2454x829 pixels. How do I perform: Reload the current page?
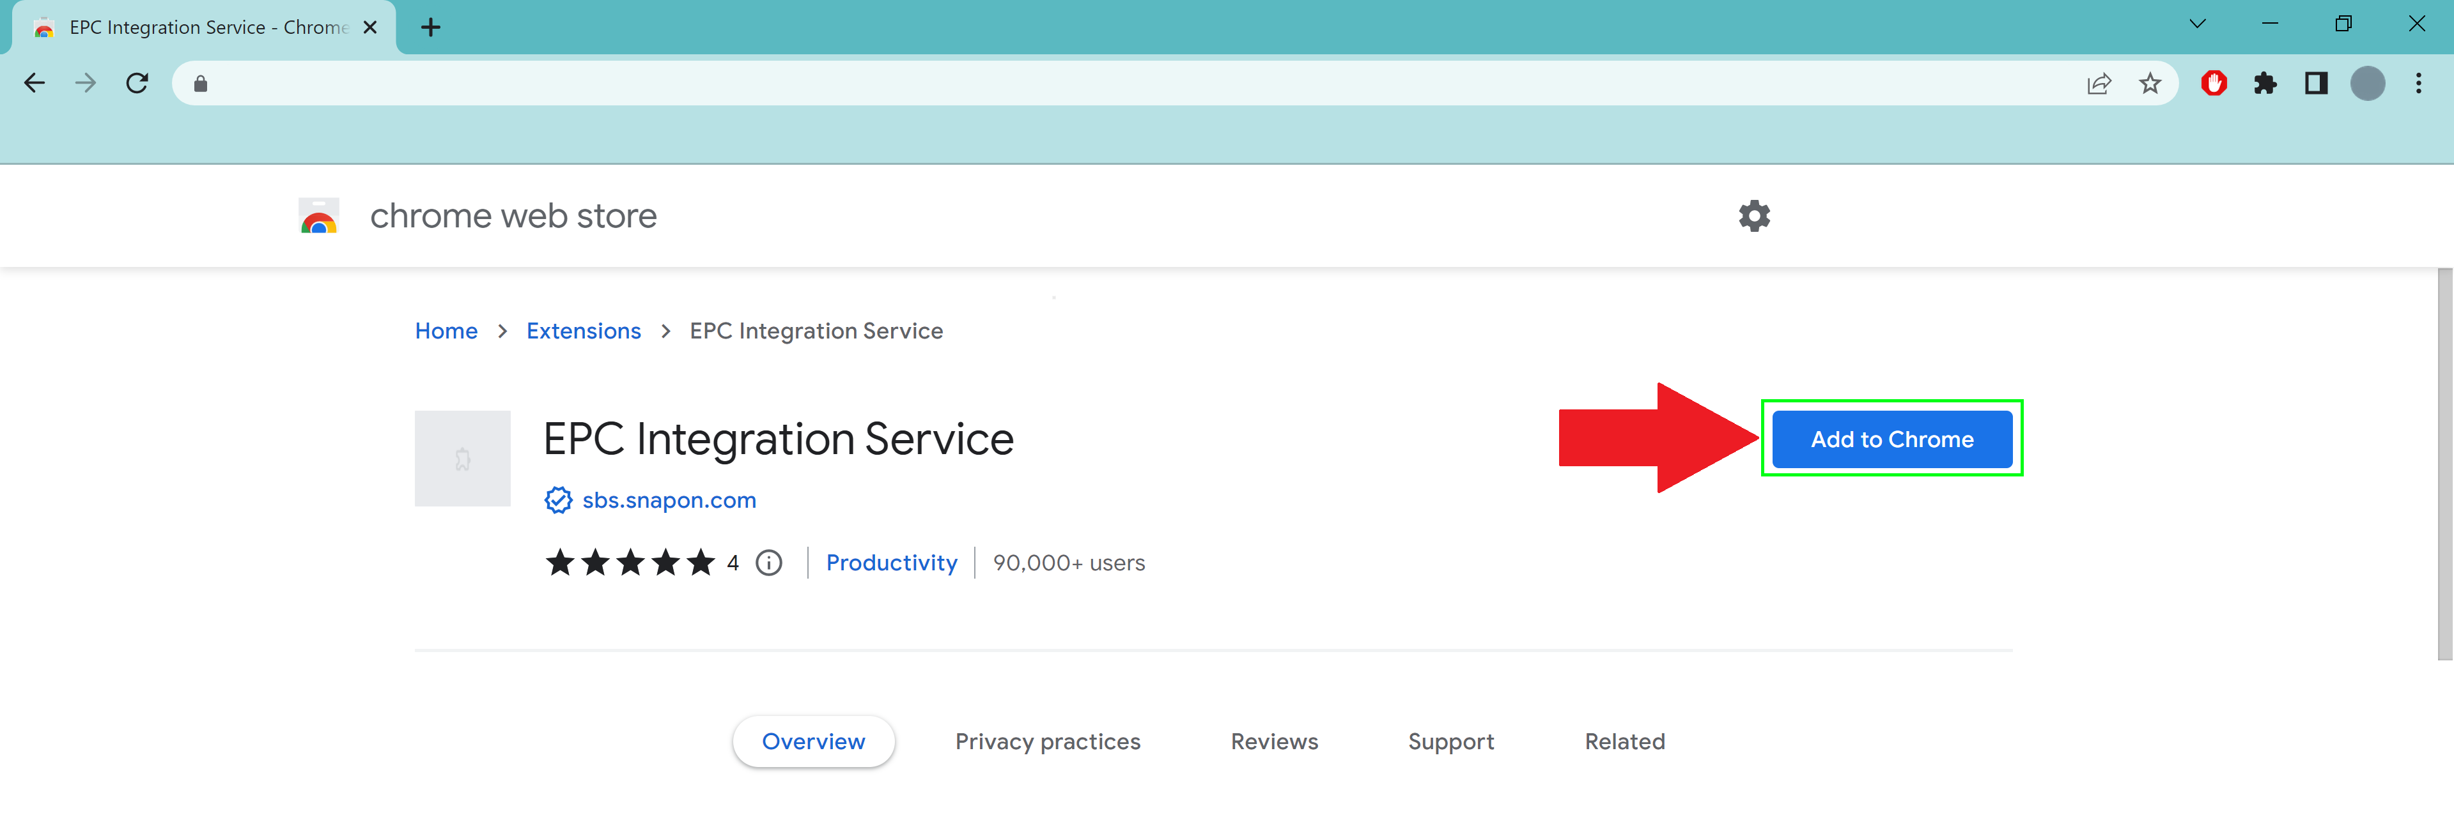pos(137,84)
